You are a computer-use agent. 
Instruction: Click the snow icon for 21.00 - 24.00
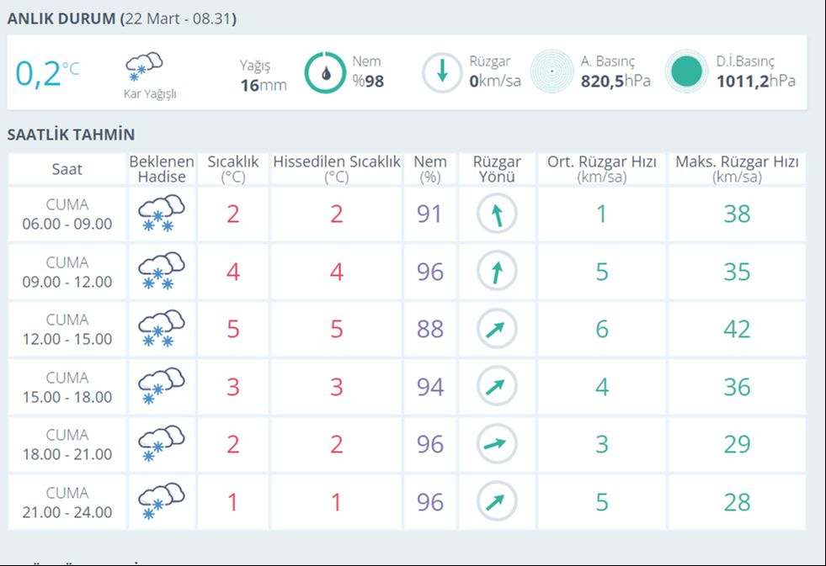pos(161,501)
